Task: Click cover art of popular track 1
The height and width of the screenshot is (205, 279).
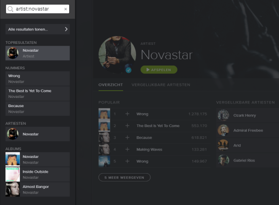Action: (x=104, y=114)
